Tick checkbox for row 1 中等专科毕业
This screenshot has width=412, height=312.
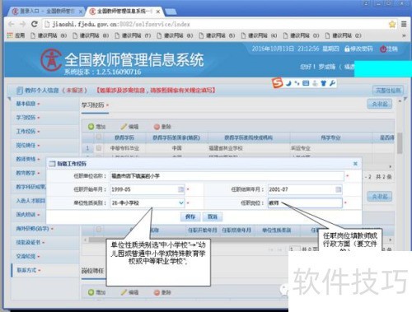(x=99, y=148)
